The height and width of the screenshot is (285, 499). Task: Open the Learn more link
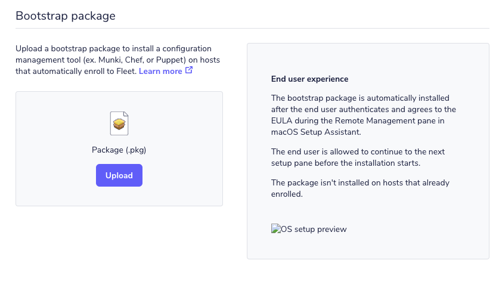click(160, 72)
